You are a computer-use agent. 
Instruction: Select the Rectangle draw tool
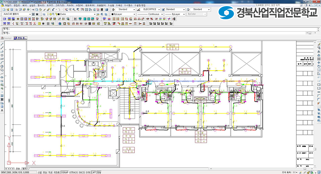coord(2,59)
